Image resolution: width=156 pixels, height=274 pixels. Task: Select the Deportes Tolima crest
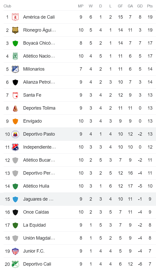point(15,108)
